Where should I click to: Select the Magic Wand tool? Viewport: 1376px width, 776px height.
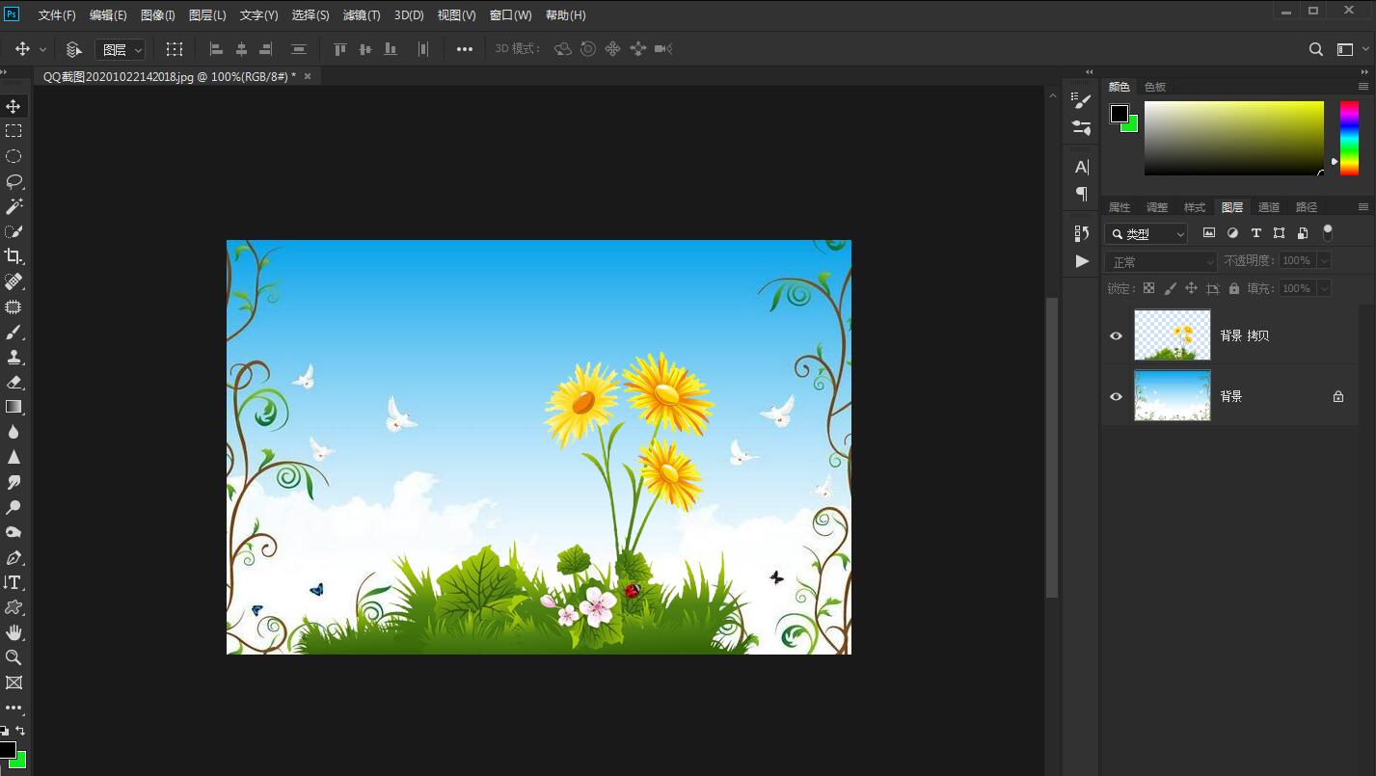click(x=13, y=206)
